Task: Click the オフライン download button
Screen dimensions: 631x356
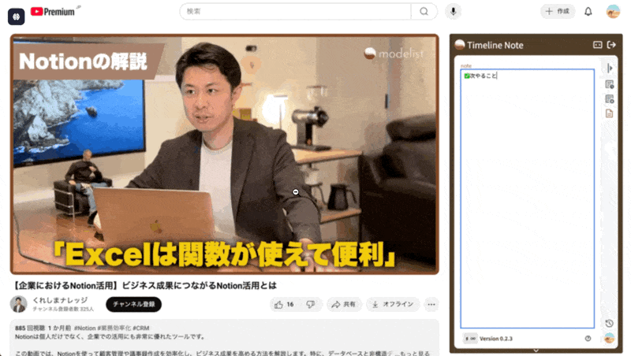Action: click(x=393, y=304)
